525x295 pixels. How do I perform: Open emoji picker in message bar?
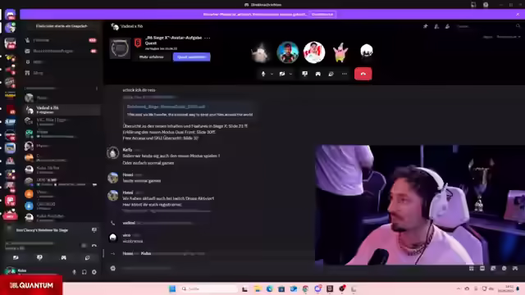[x=504, y=268]
